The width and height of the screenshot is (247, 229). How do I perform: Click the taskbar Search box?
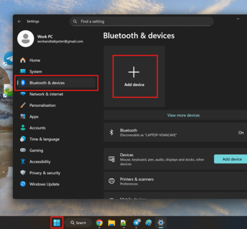pos(78,223)
